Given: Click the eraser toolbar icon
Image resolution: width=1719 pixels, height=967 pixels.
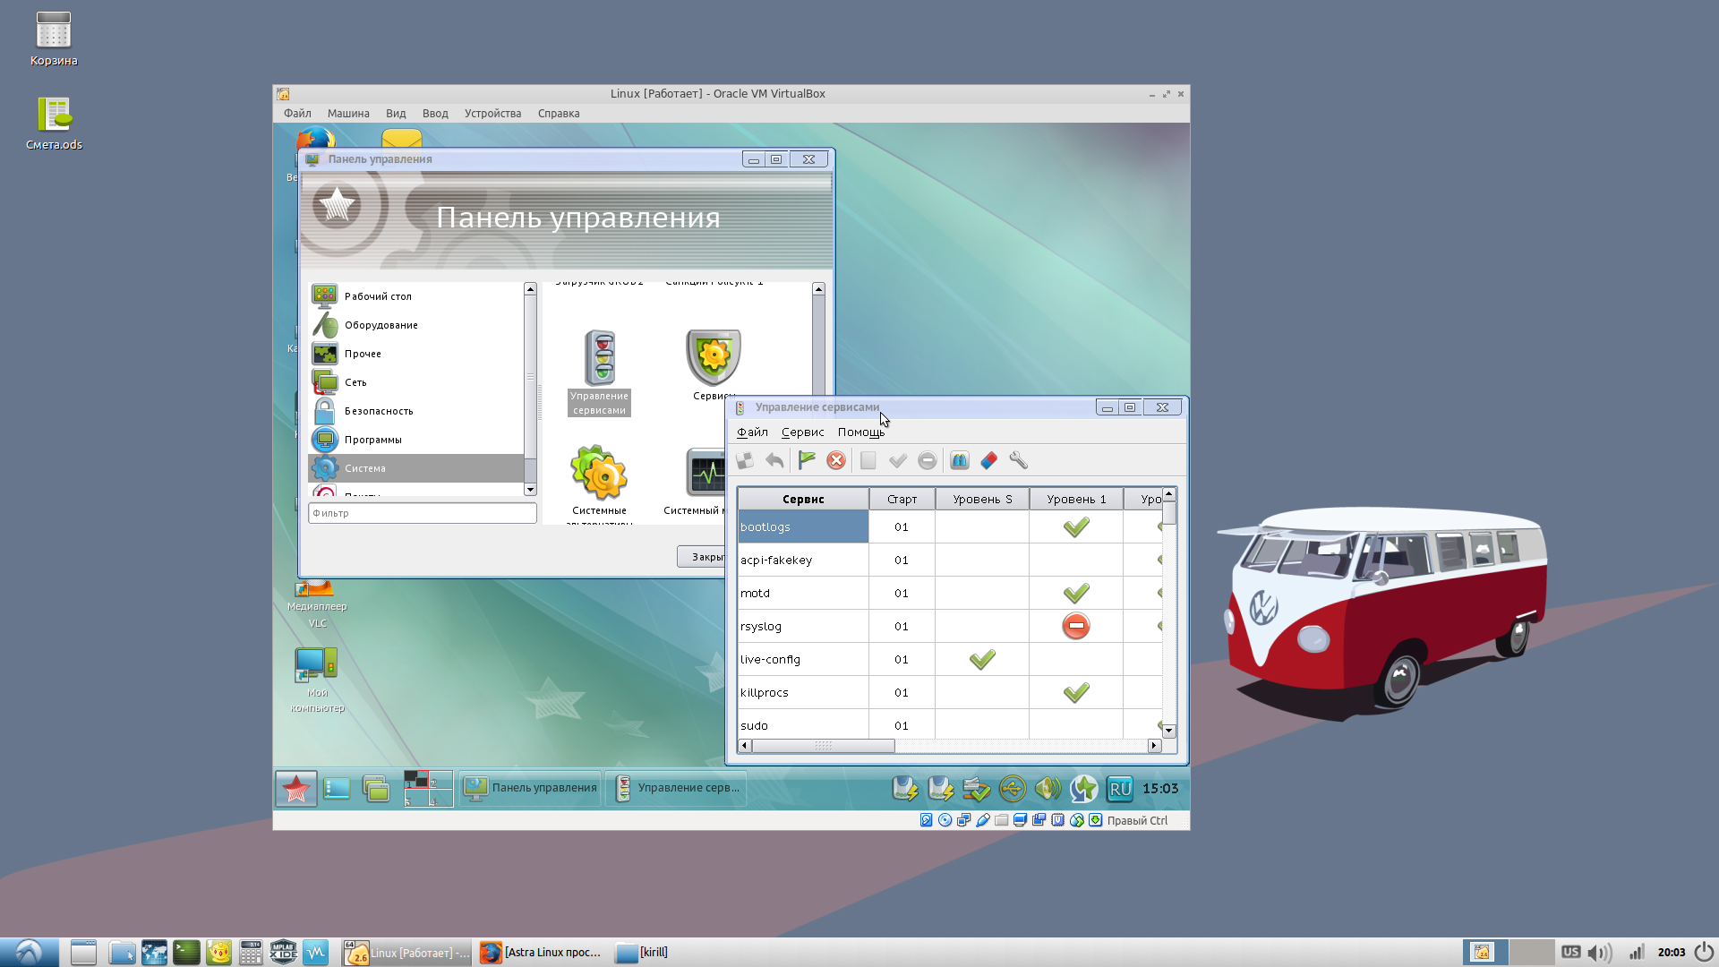Looking at the screenshot, I should pyautogui.click(x=989, y=460).
